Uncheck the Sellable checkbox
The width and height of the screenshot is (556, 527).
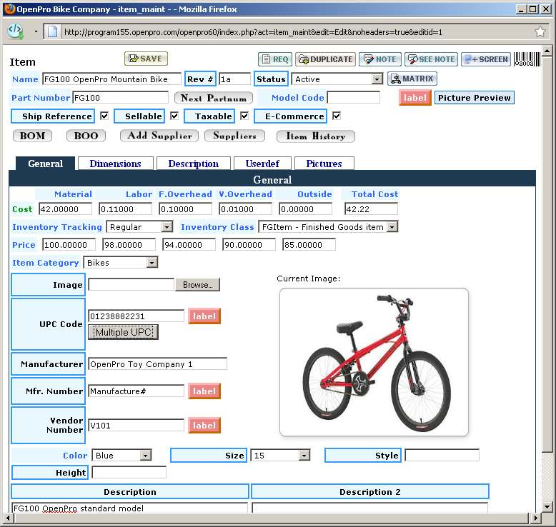click(174, 116)
